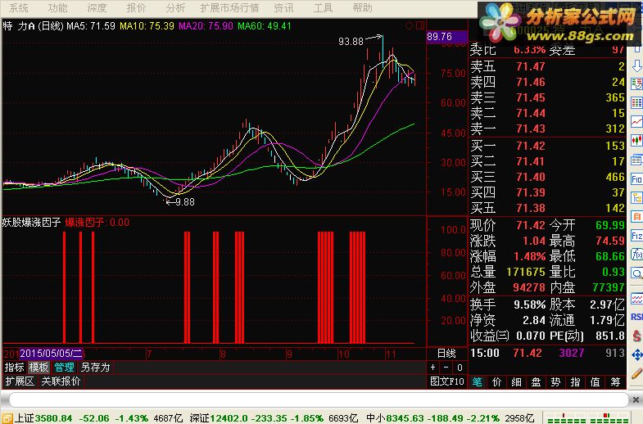Click the 89.76 price cursor label
643x424 pixels.
(x=447, y=37)
